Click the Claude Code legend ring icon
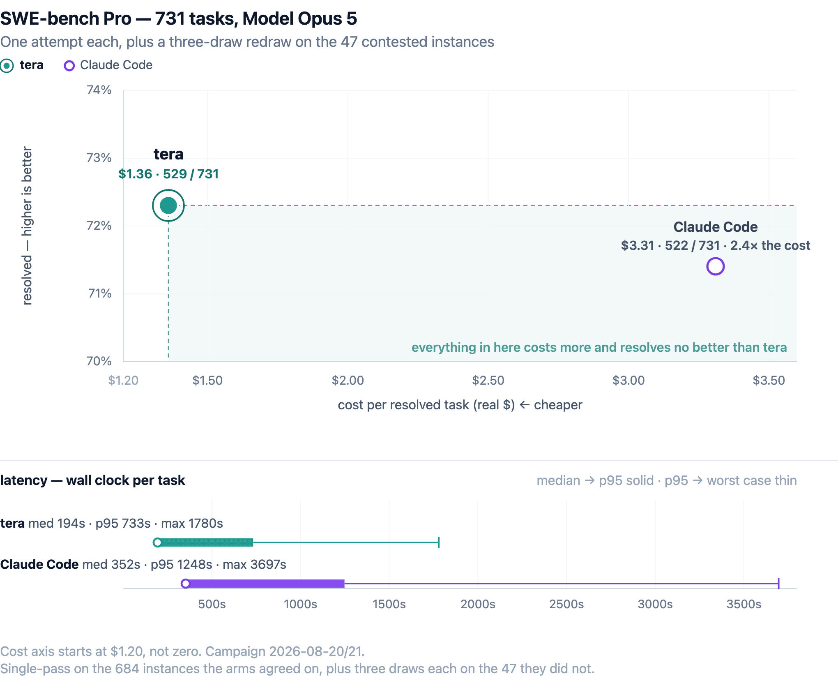Image resolution: width=838 pixels, height=697 pixels. pyautogui.click(x=69, y=66)
